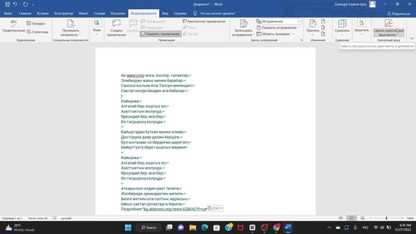Open the Исправления markup display combo box

pyautogui.click(x=281, y=21)
